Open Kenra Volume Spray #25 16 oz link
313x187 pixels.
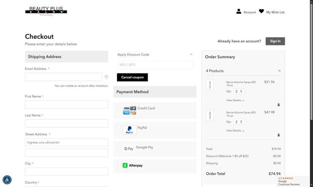pyautogui.click(x=241, y=114)
